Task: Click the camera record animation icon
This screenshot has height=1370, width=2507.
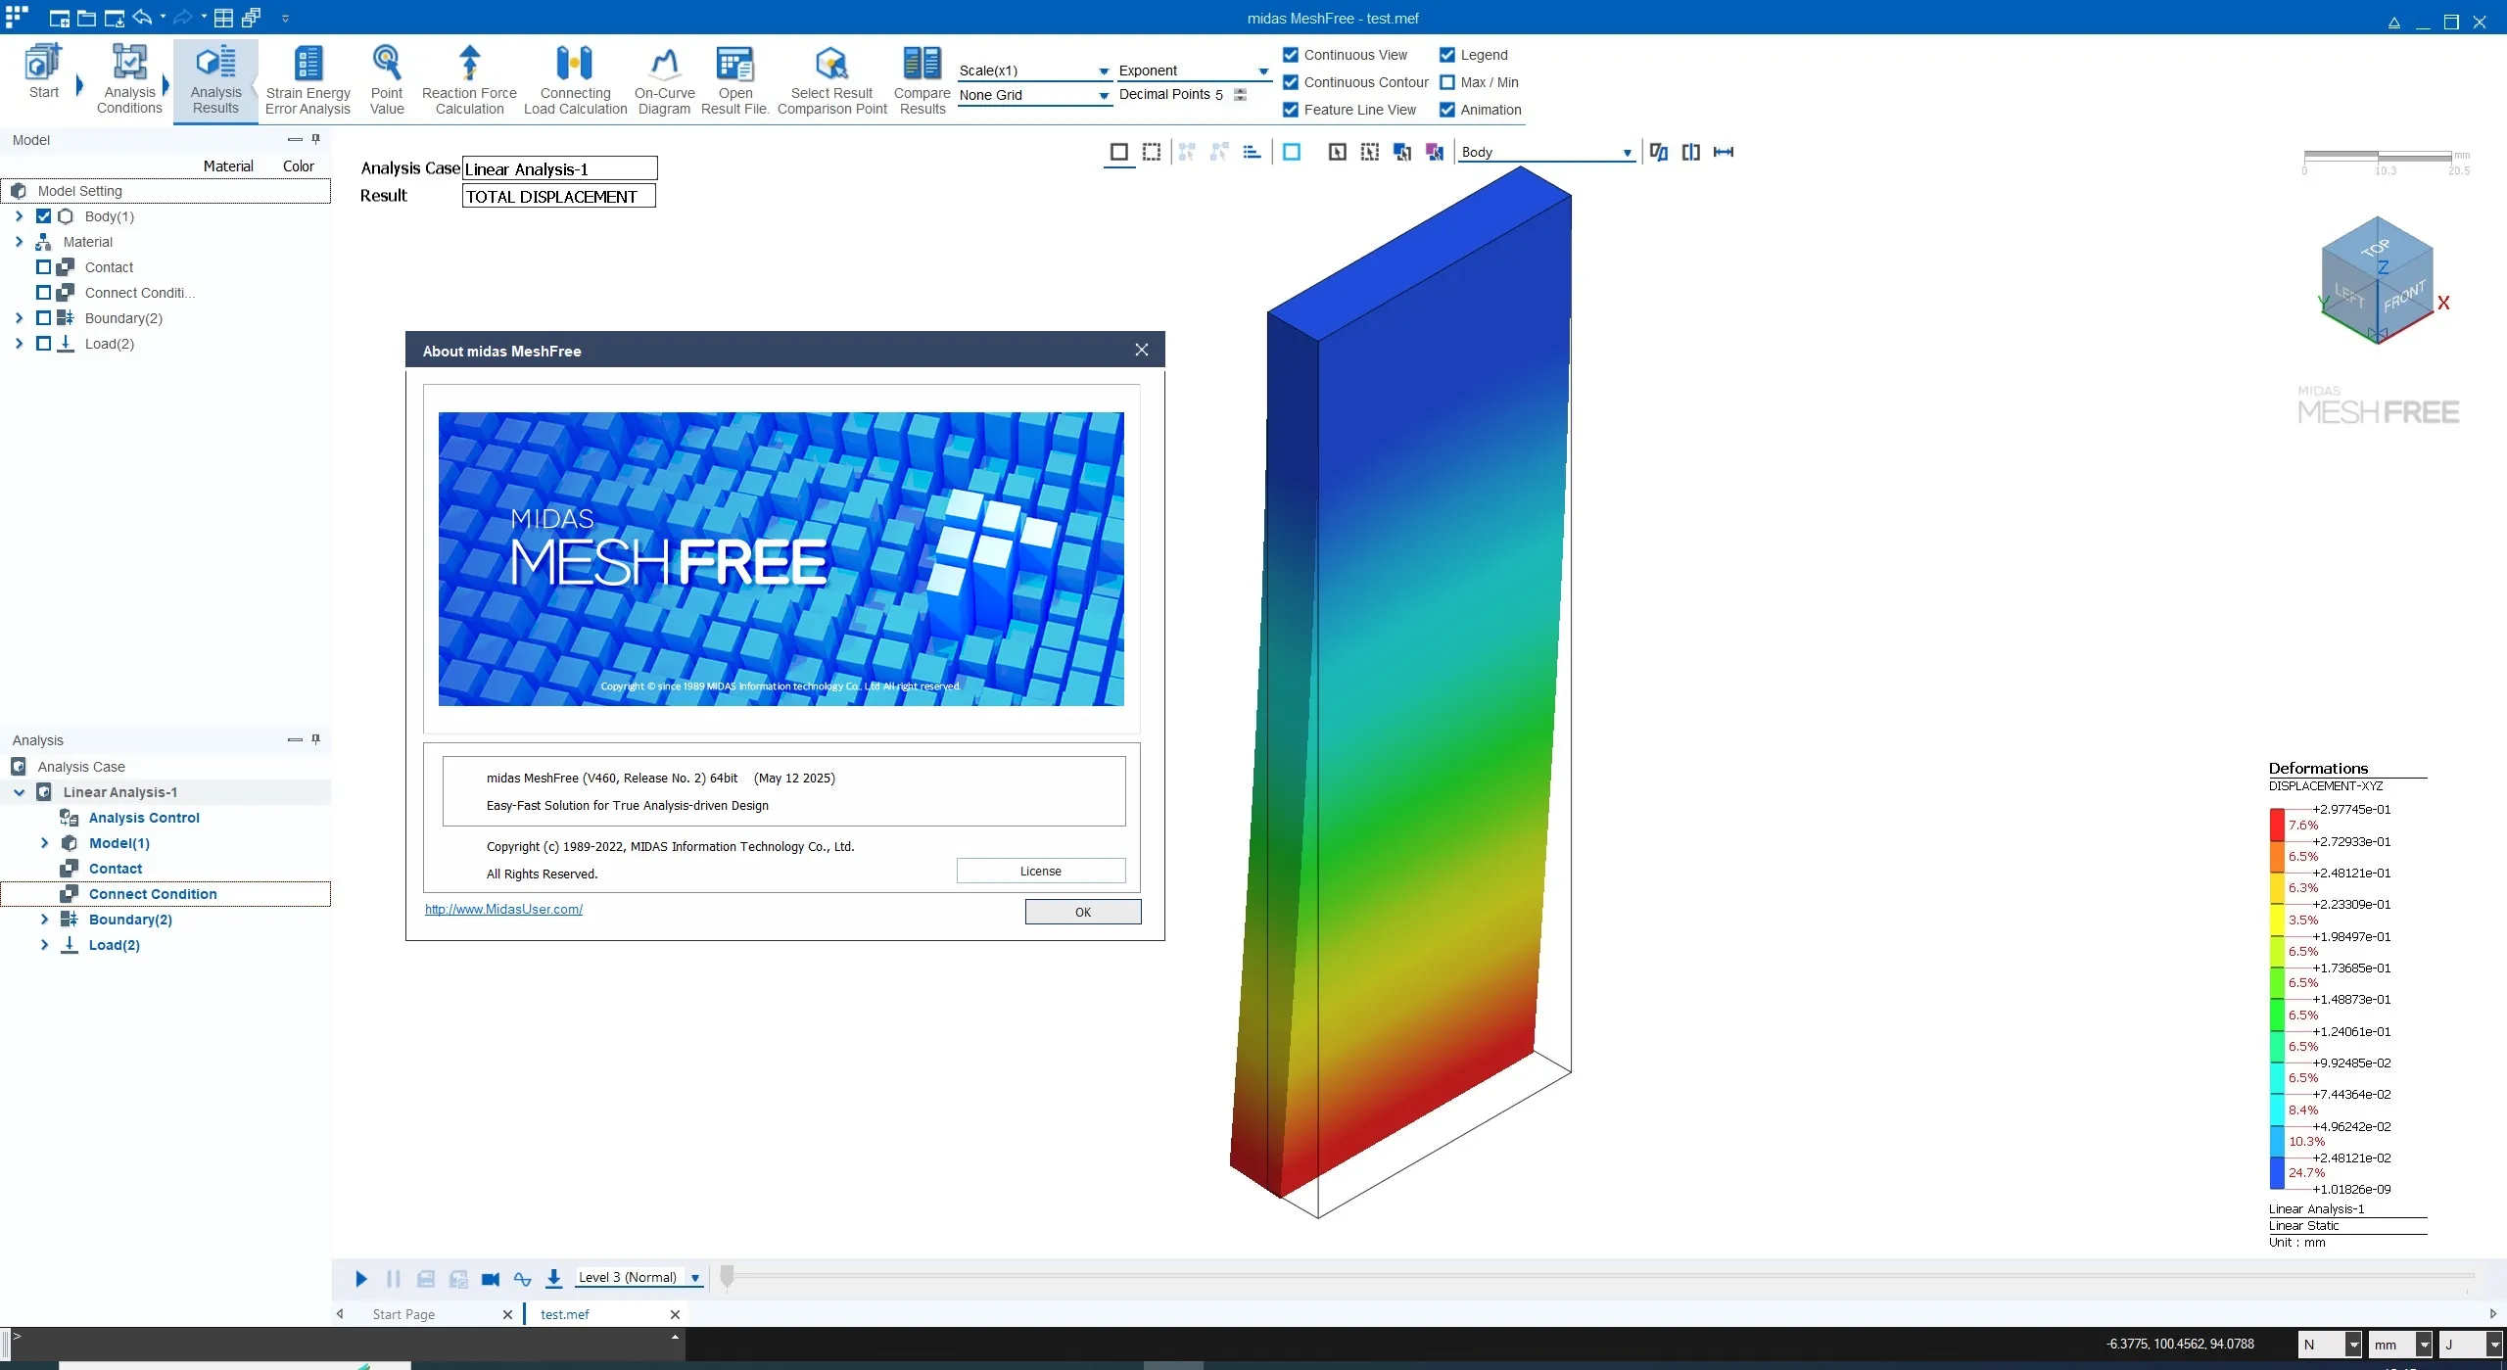Action: click(x=491, y=1279)
